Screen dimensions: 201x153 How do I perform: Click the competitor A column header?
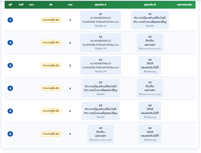[101, 5]
